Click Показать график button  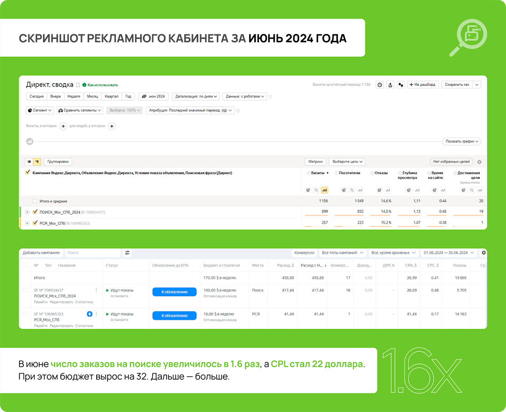(x=461, y=141)
